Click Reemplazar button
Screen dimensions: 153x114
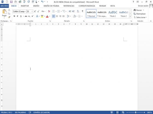click(140, 14)
